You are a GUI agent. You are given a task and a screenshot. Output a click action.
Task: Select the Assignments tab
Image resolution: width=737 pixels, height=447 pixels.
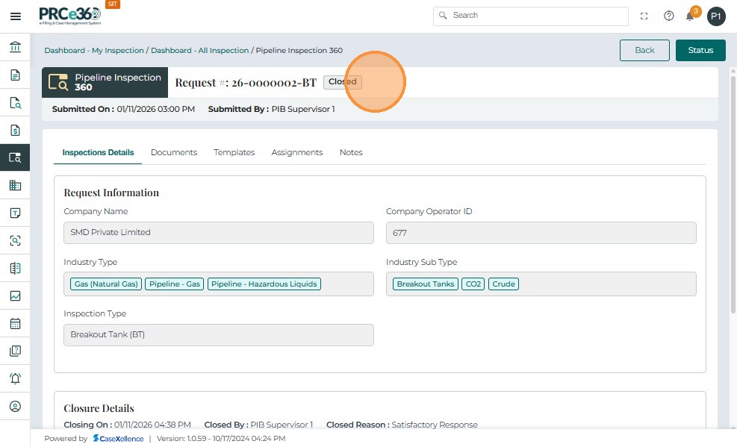tap(296, 152)
